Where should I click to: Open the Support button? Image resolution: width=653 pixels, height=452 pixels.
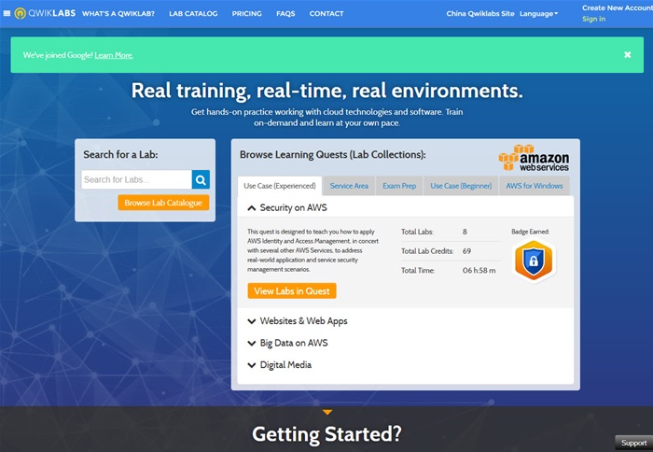pyautogui.click(x=633, y=443)
